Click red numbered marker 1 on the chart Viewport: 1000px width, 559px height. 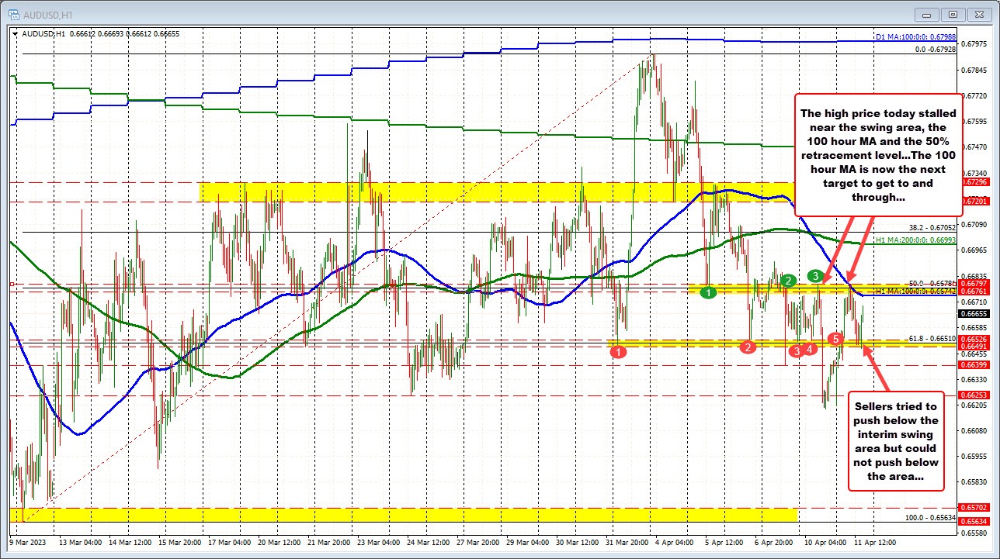point(618,351)
